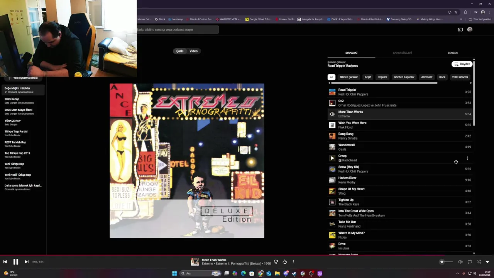Click the speaker icon on More Than Words row
The height and width of the screenshot is (278, 494).
coord(332,114)
